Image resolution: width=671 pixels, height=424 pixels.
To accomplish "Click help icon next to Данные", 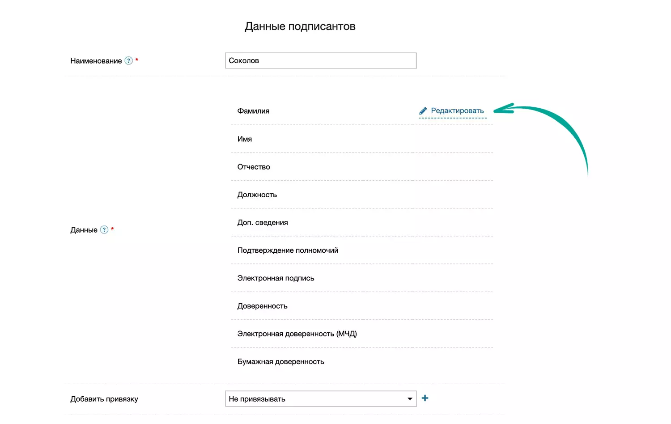I will [x=104, y=230].
